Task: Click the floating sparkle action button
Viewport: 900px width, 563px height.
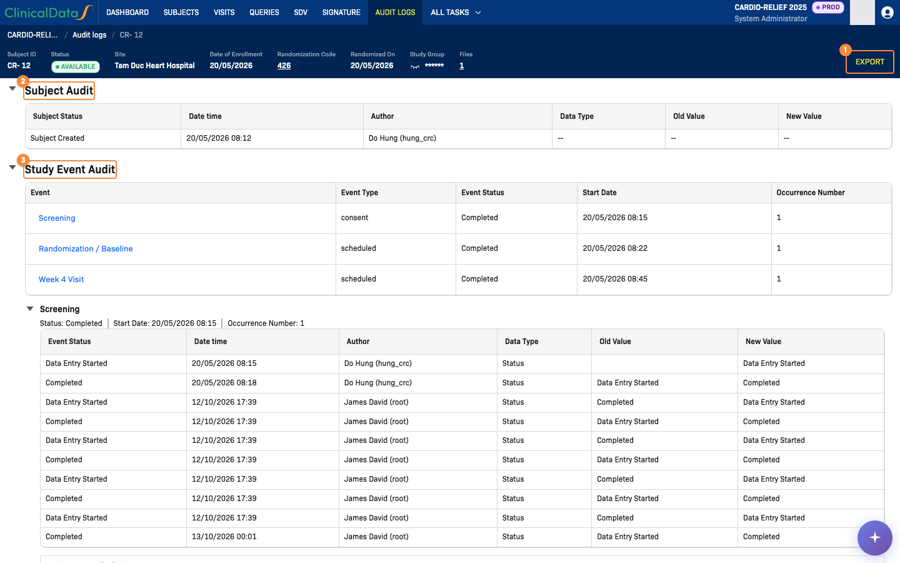Action: click(874, 537)
